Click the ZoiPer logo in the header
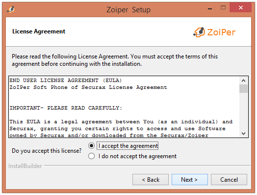Screen dimensions: 257x195 coord(214,32)
